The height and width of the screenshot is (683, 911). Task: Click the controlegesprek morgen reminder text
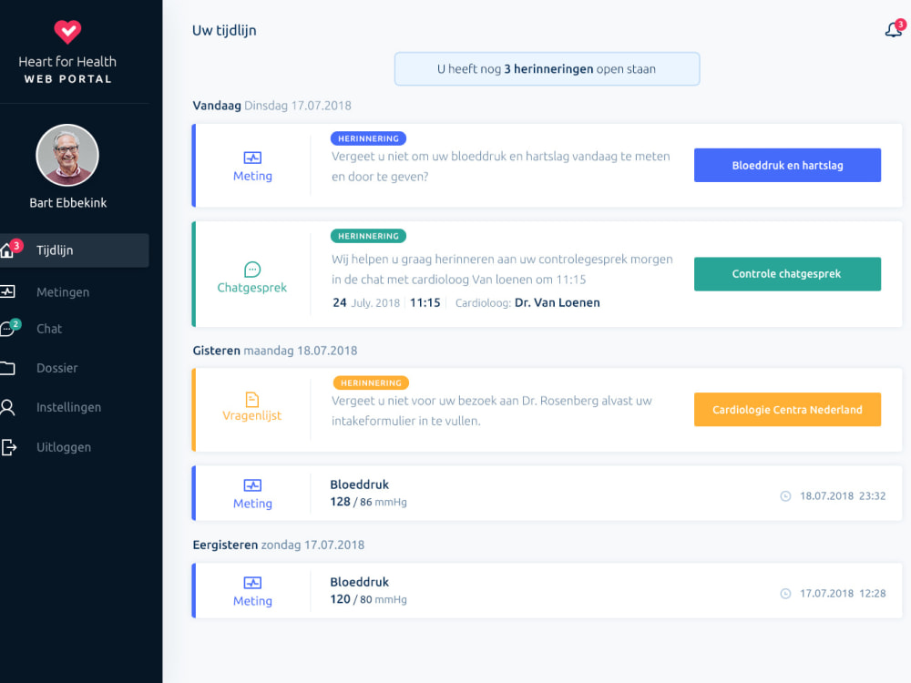tap(502, 269)
